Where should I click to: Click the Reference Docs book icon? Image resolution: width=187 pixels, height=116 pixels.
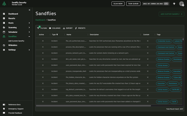(x=4, y=105)
